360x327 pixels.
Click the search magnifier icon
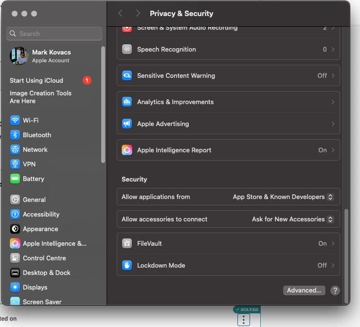coord(13,34)
